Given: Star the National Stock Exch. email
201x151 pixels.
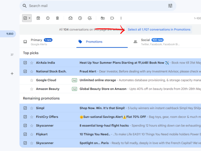Looking at the screenshot, I should [32, 71].
